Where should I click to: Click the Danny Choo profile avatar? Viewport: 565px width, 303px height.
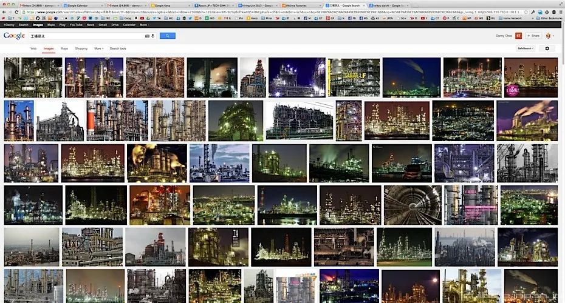click(x=549, y=36)
